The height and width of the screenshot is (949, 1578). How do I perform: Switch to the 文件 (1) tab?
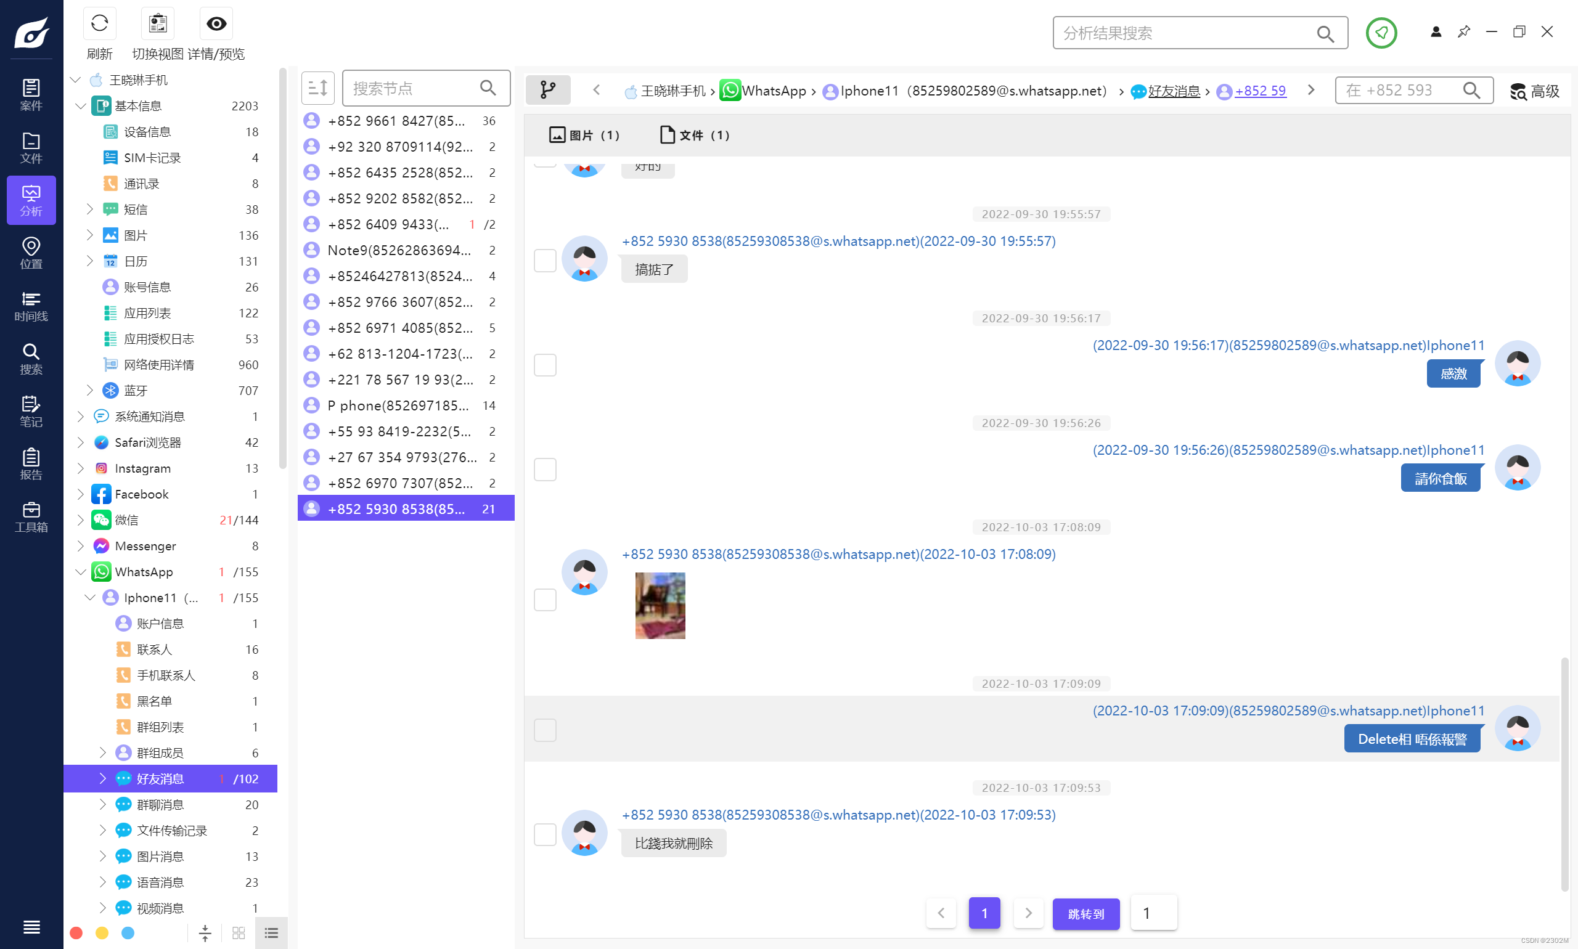pos(694,135)
